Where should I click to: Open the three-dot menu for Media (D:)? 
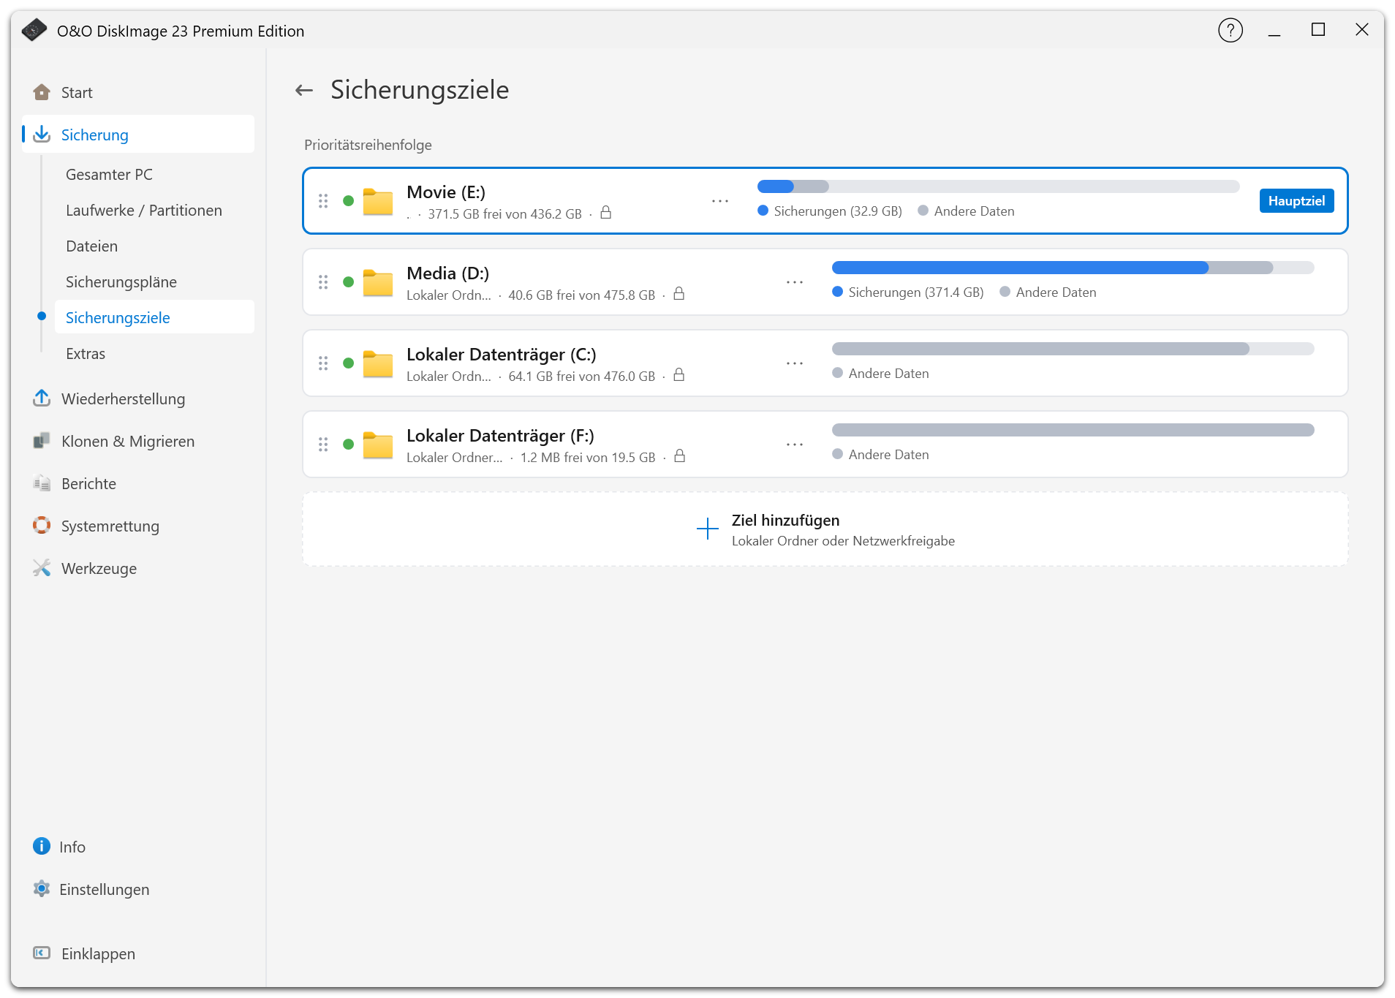(795, 282)
